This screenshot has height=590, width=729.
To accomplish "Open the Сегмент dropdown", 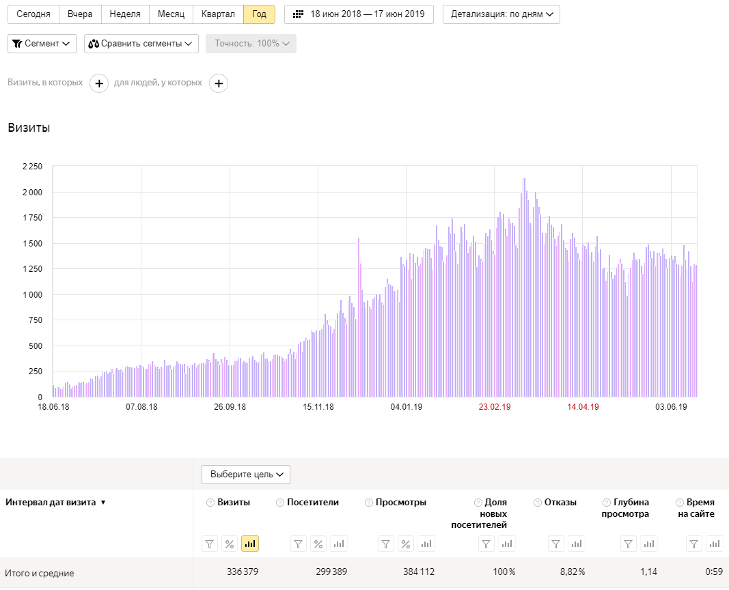I will pyautogui.click(x=42, y=44).
